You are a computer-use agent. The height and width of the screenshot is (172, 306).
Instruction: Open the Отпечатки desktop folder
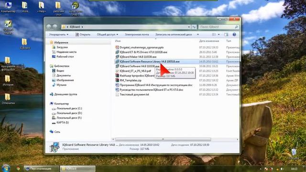[8, 99]
